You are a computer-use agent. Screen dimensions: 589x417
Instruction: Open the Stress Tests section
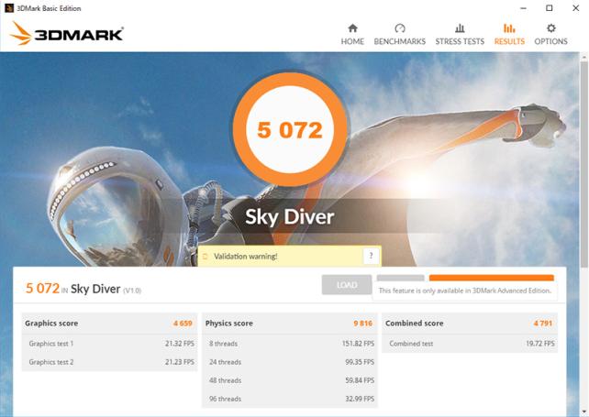460,35
